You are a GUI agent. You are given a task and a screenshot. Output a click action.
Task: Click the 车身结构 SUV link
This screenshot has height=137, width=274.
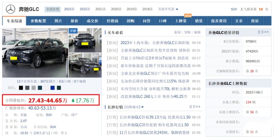pos(53,127)
